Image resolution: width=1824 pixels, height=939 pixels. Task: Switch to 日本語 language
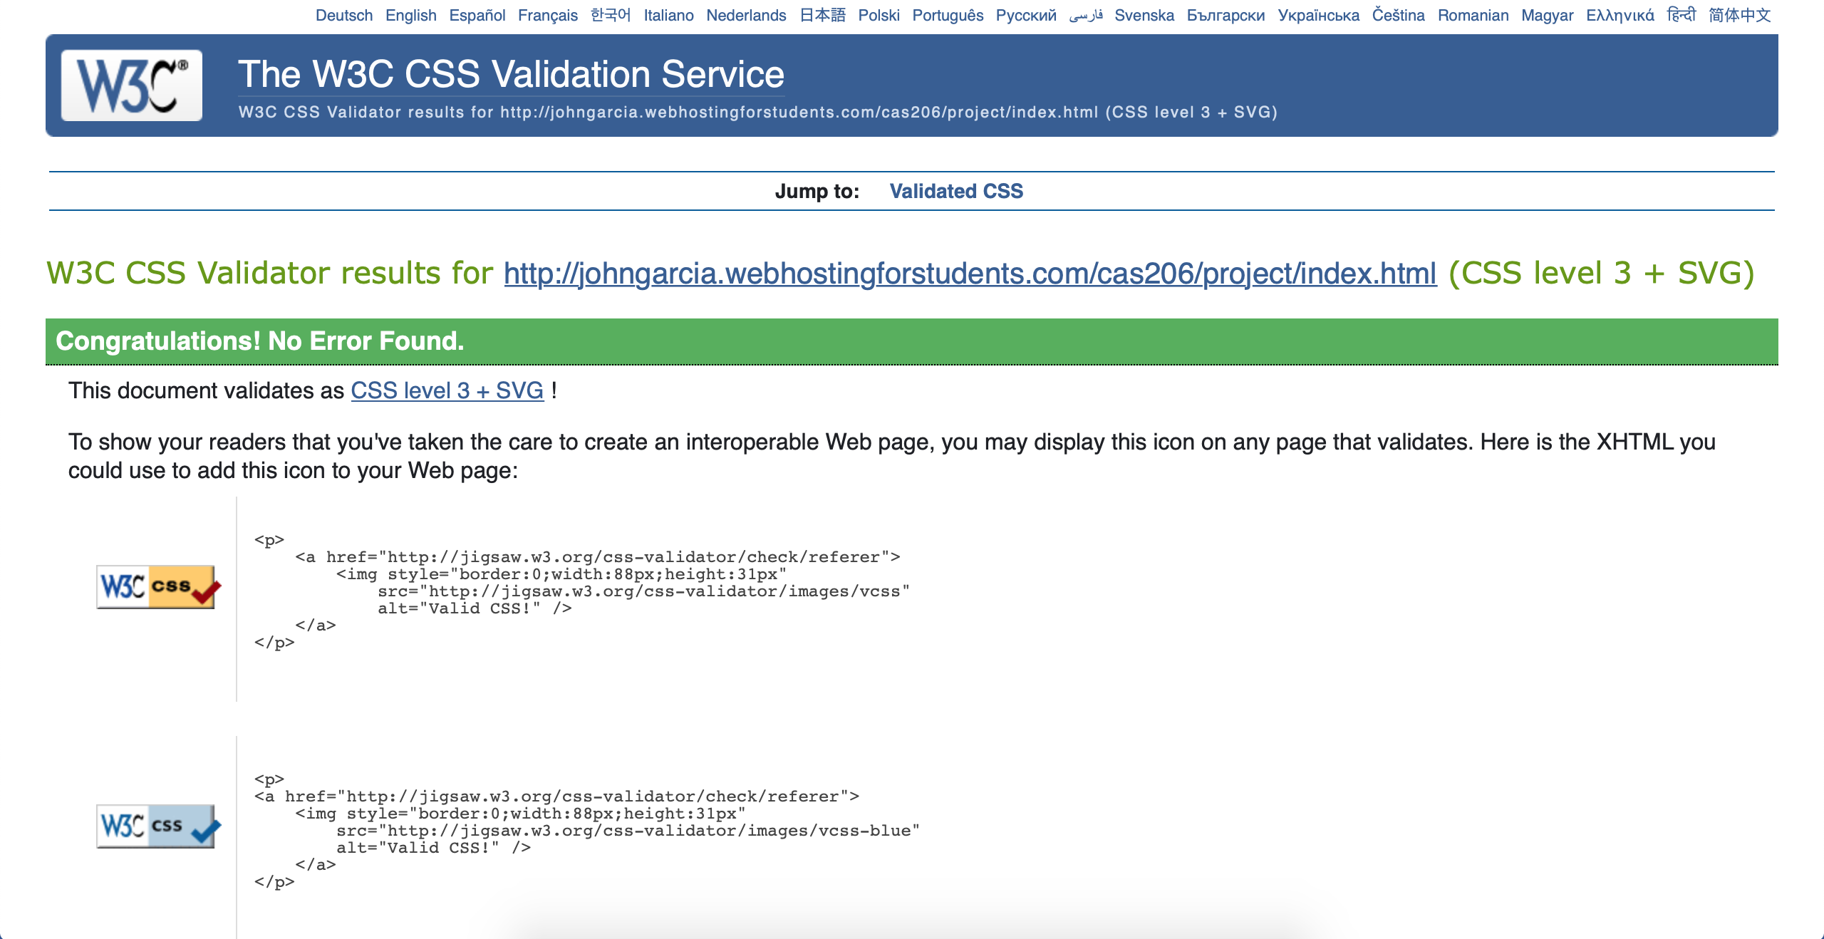tap(822, 15)
